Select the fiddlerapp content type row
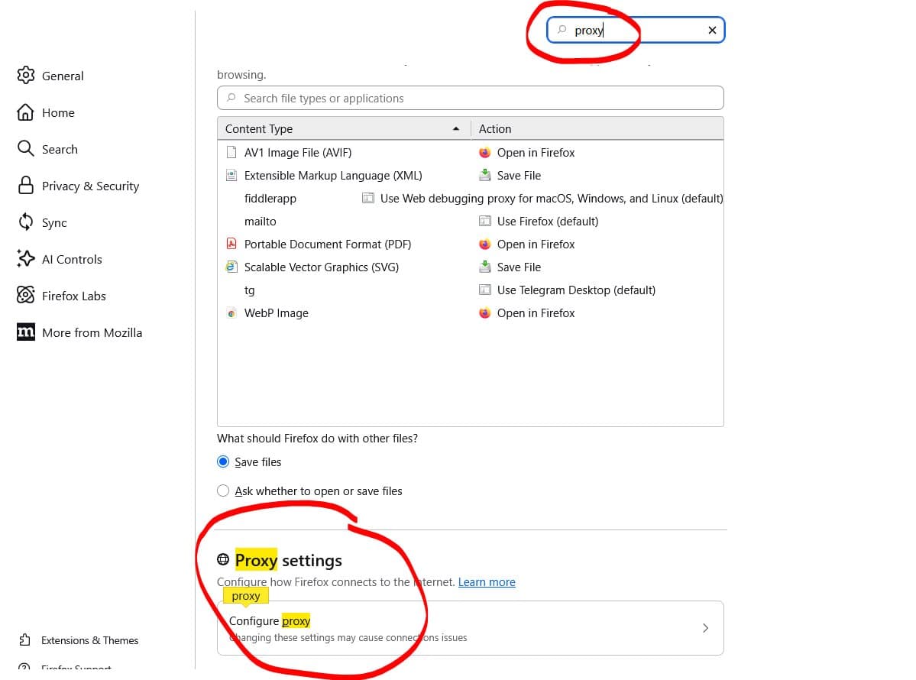916x680 pixels. (x=471, y=198)
